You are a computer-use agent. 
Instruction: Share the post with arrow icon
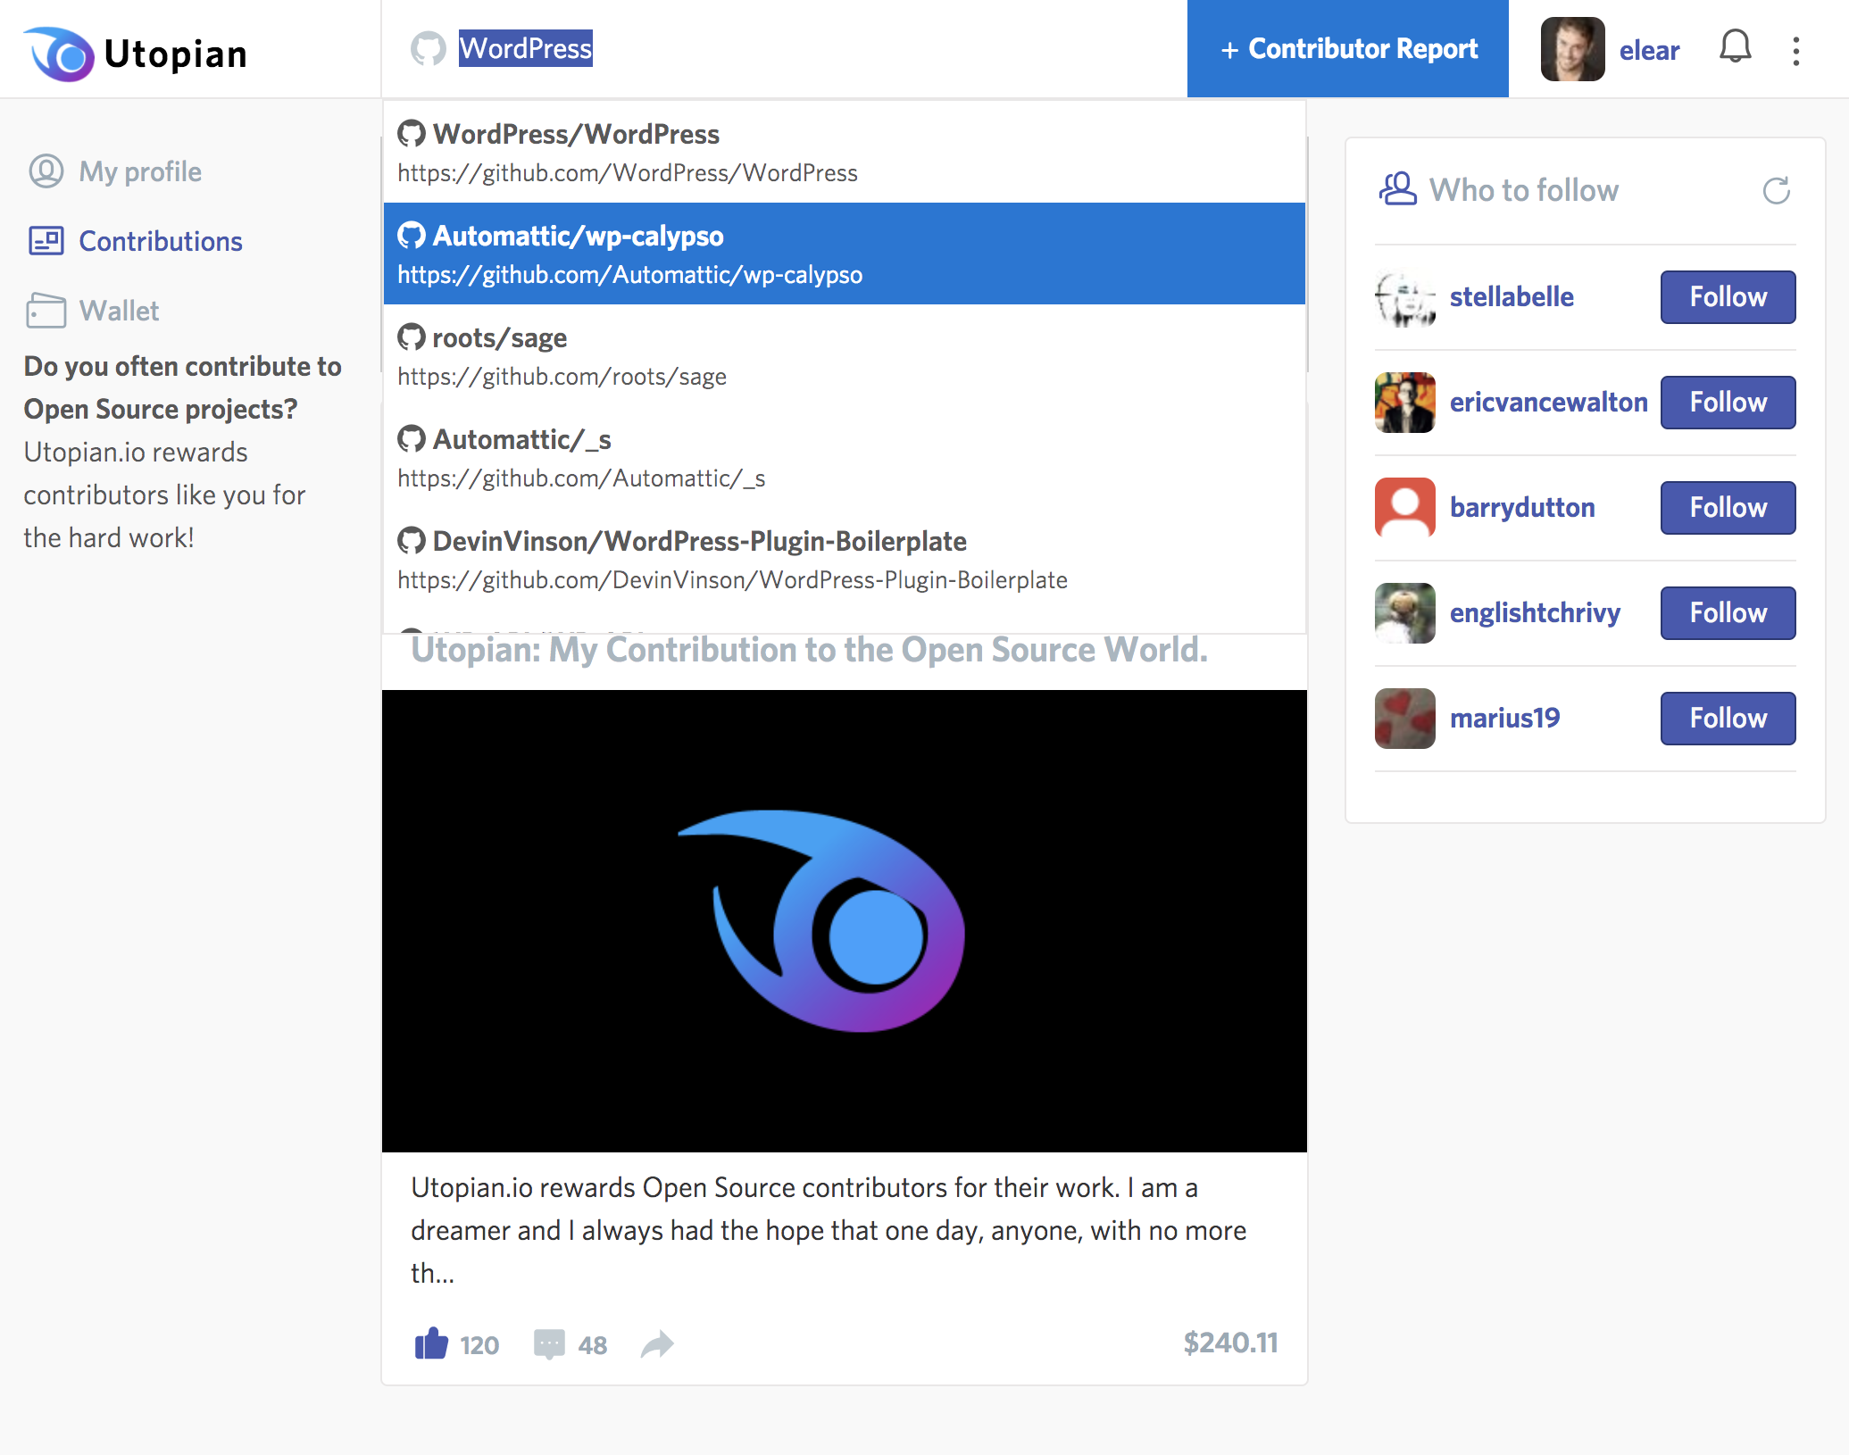pos(657,1344)
